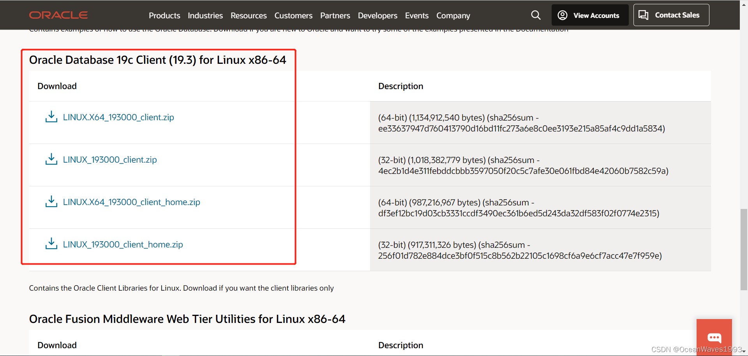Open the Company menu
Screen dimensions: 748x356
[x=453, y=16]
